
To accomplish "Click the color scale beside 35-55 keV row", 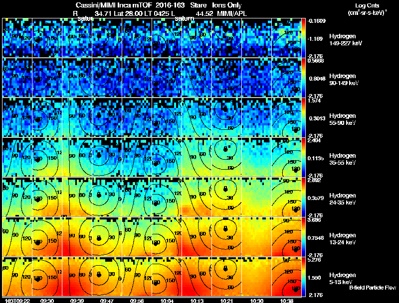I will pyautogui.click(x=303, y=157).
